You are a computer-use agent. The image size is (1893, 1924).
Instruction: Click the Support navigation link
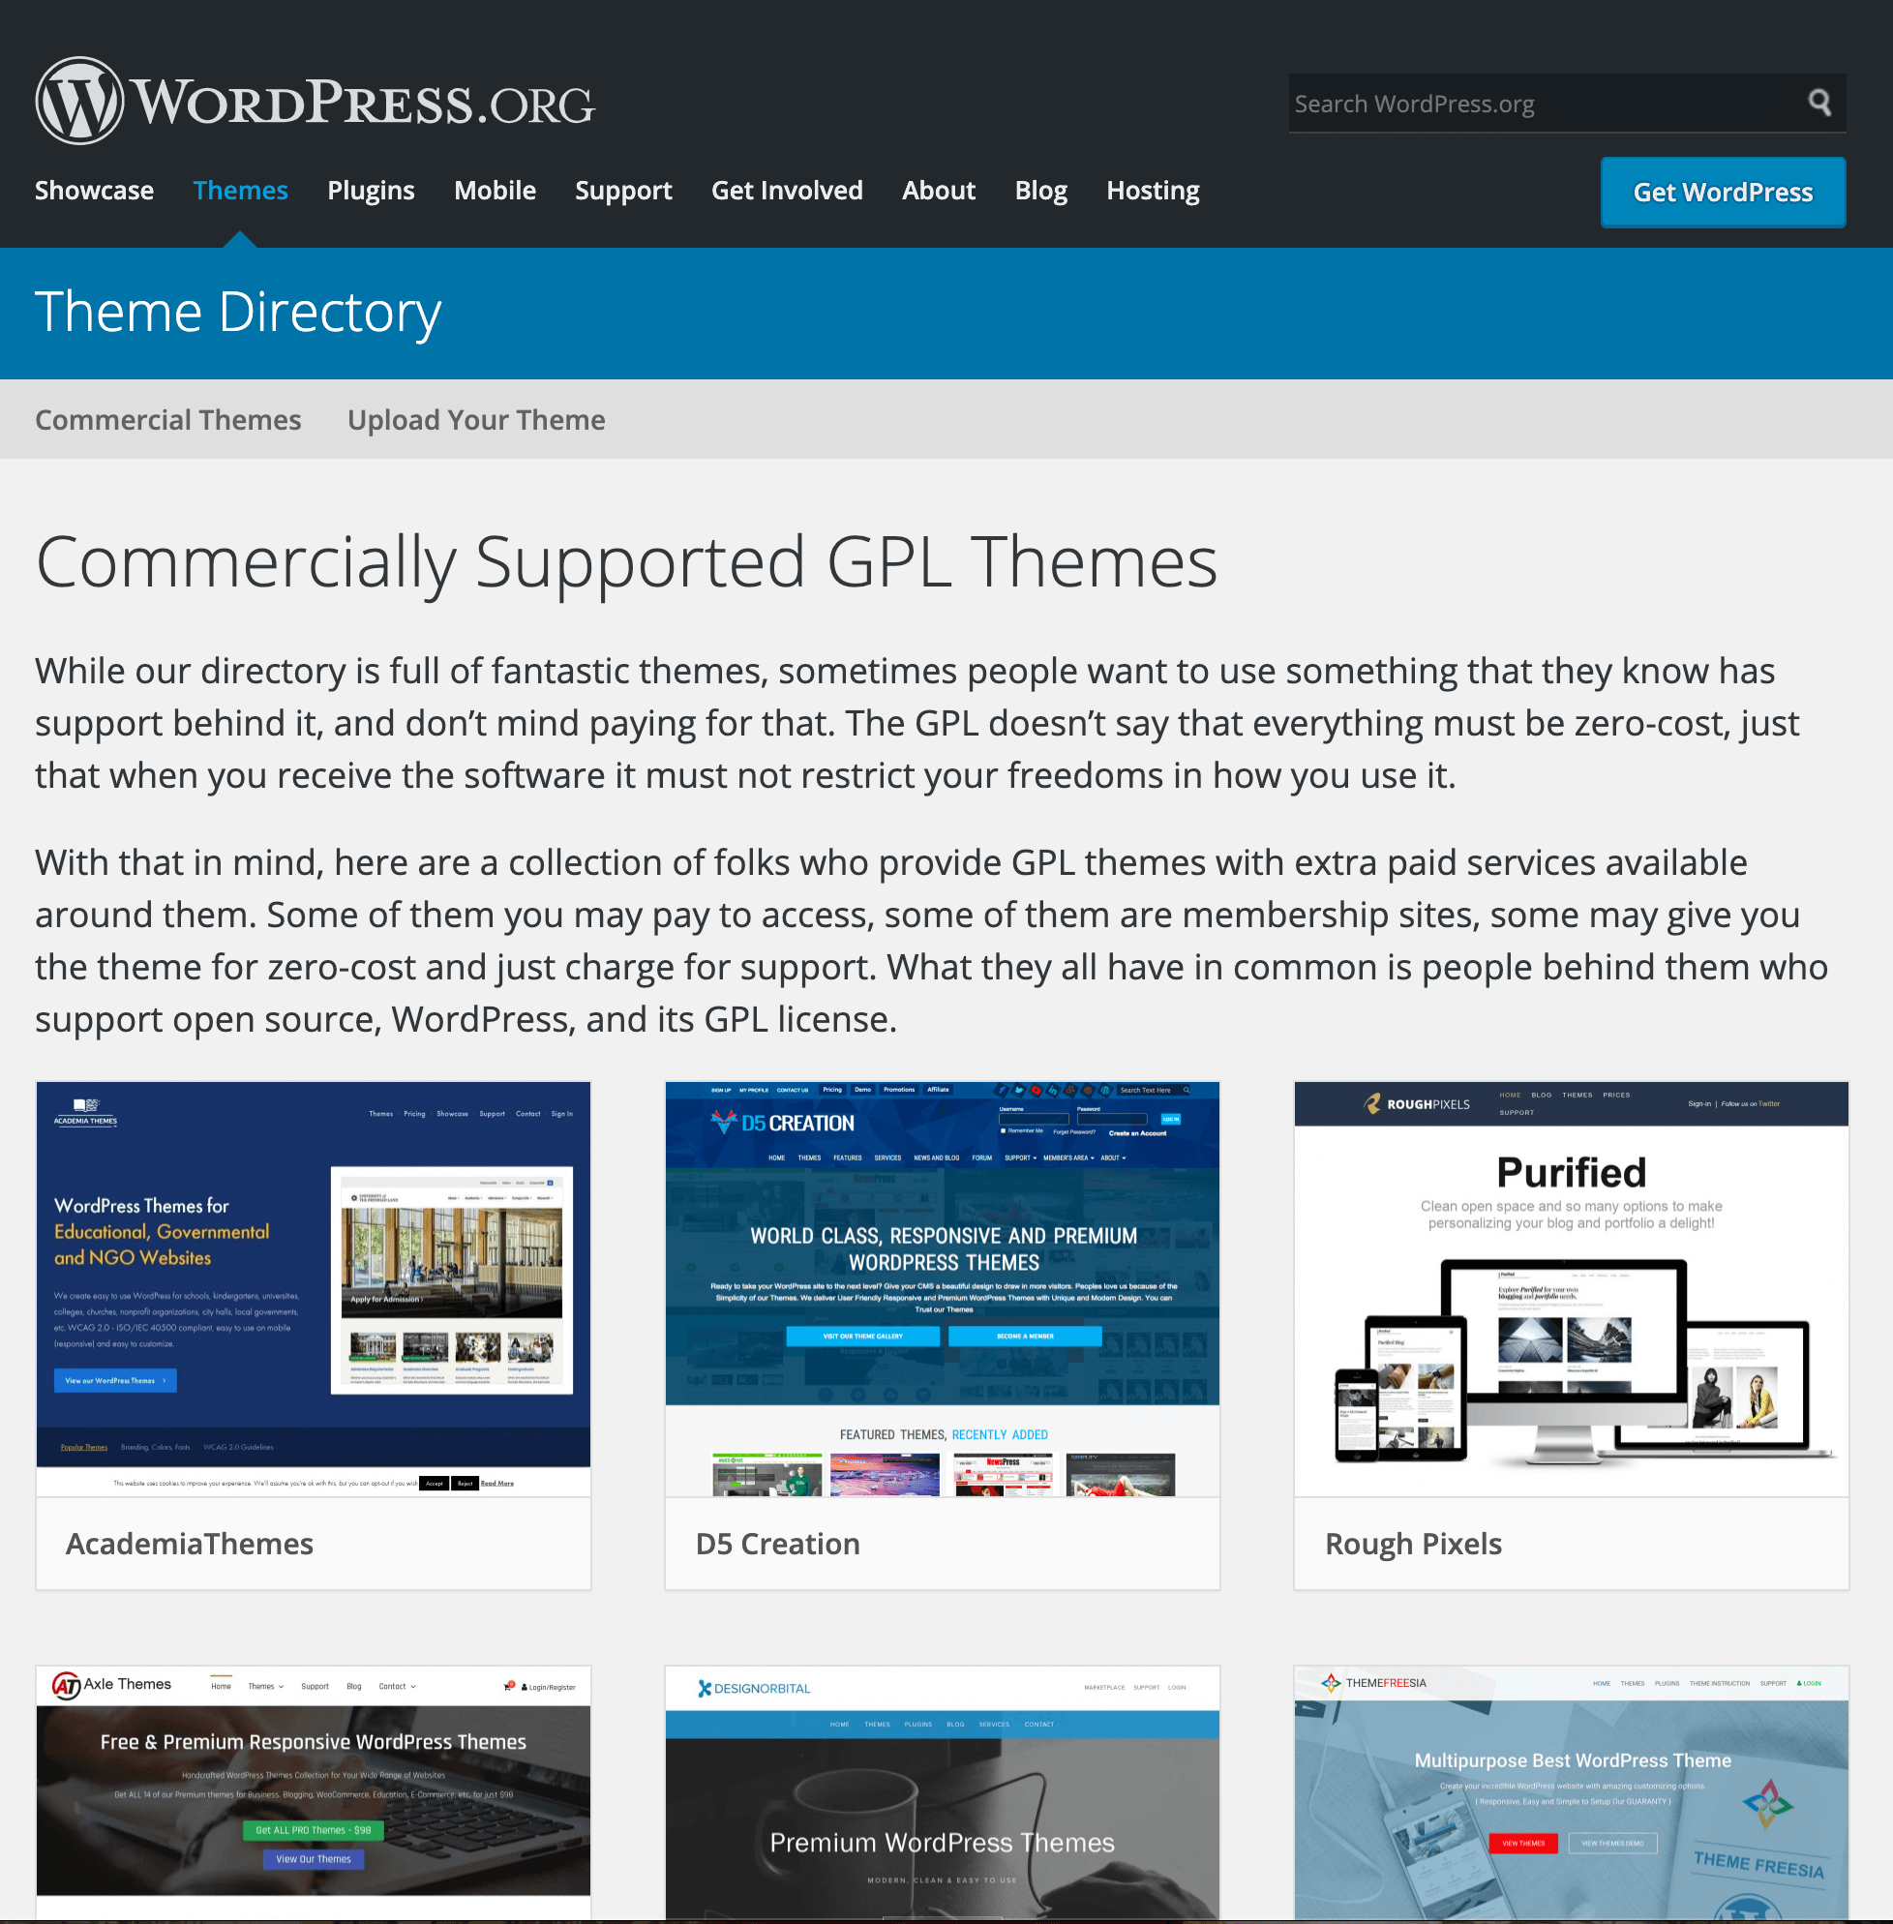[624, 191]
